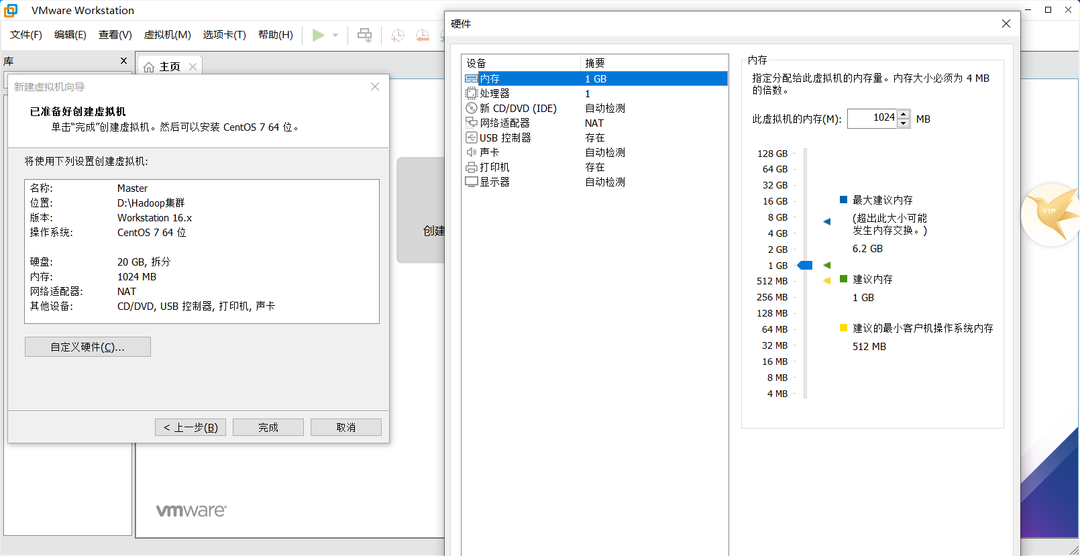
Task: Open the 文件(F) menu
Action: (26, 35)
